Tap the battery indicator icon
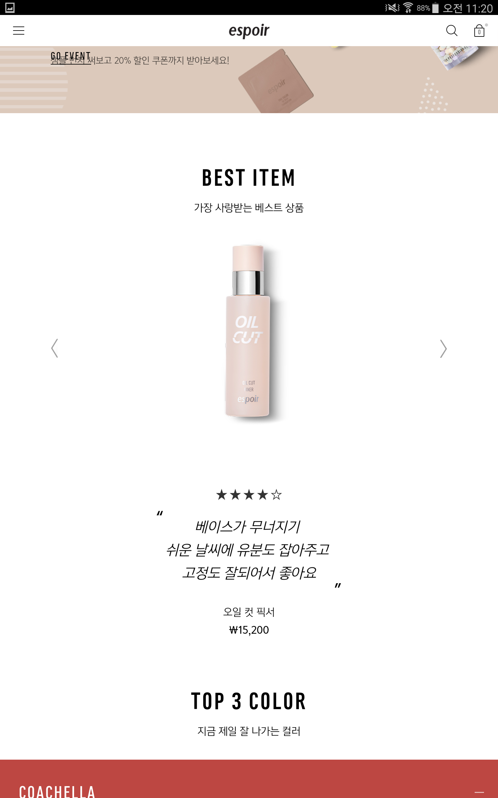The height and width of the screenshot is (798, 498). [x=435, y=7]
